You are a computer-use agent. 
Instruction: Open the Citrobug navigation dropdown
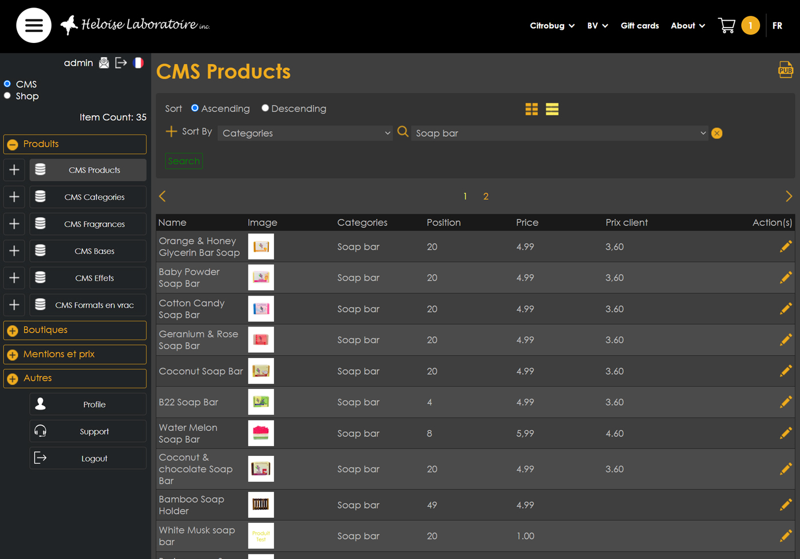(x=552, y=26)
